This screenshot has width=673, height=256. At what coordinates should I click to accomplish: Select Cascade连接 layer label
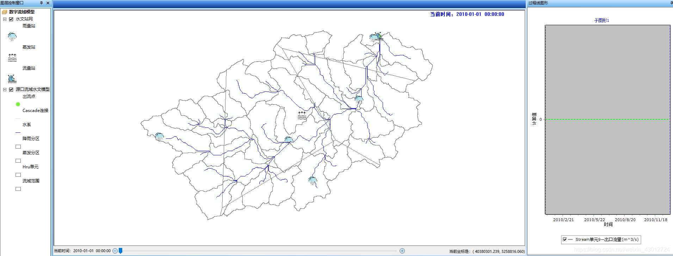click(x=35, y=111)
